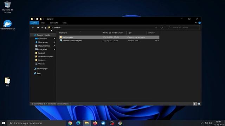Expand the address bar history dropdown

[156, 28]
